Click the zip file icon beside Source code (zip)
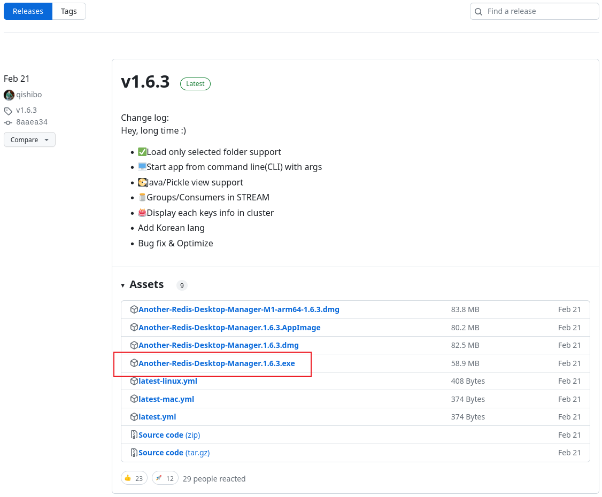Image resolution: width=602 pixels, height=497 pixels. point(134,435)
